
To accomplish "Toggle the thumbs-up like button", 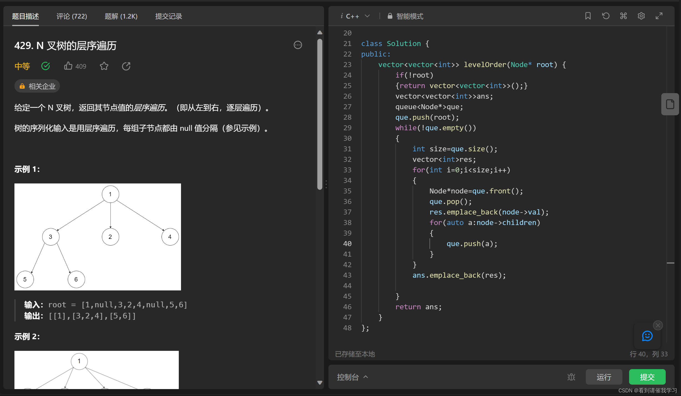I will tap(68, 66).
